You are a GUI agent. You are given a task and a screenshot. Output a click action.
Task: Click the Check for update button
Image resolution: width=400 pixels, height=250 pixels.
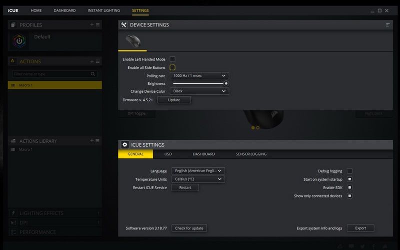click(189, 228)
